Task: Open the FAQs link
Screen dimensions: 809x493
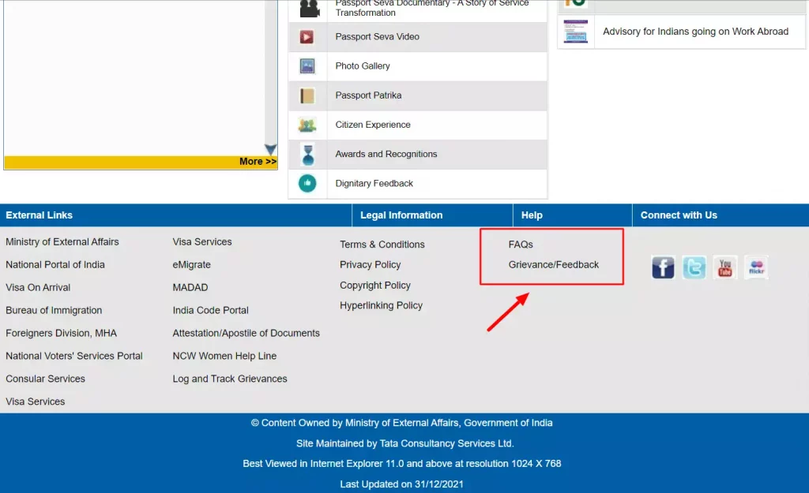Action: pyautogui.click(x=521, y=245)
